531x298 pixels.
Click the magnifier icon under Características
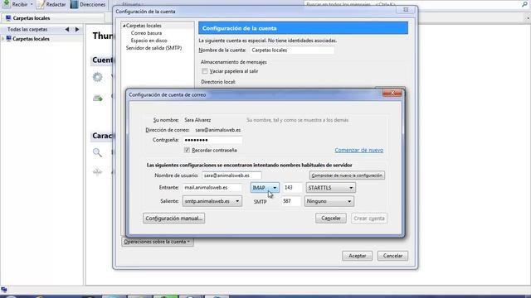98,152
